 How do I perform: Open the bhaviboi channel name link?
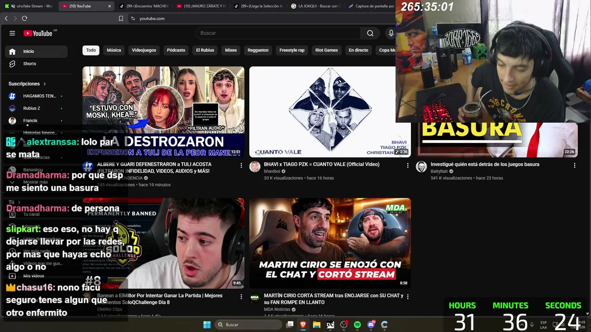pos(272,172)
